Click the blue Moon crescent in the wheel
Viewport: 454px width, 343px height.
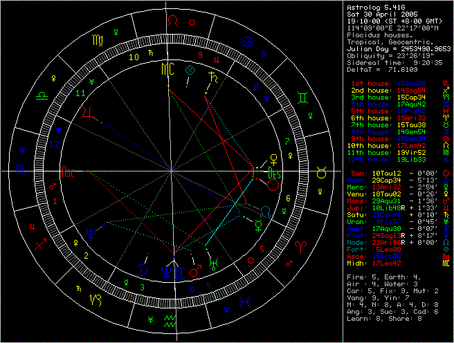click(143, 268)
